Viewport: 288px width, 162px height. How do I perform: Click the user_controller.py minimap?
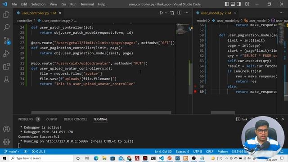click(x=182, y=29)
